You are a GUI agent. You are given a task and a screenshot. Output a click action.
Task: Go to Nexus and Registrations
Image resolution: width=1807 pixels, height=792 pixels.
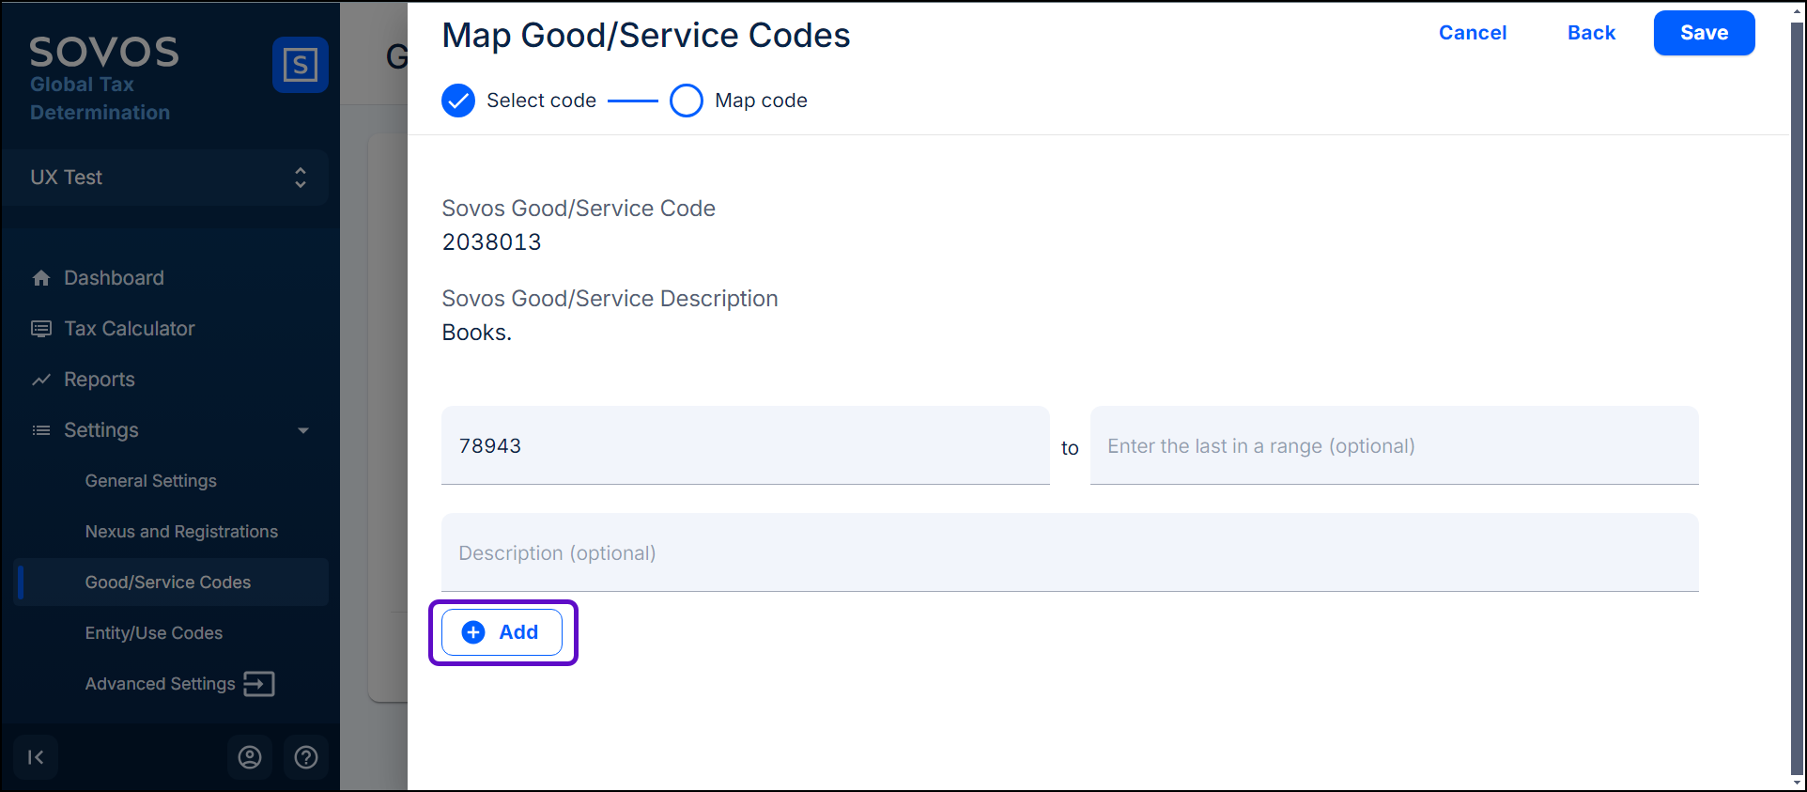coord(181,532)
